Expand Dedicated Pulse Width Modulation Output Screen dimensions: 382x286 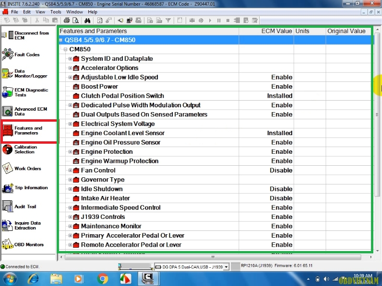click(x=70, y=105)
